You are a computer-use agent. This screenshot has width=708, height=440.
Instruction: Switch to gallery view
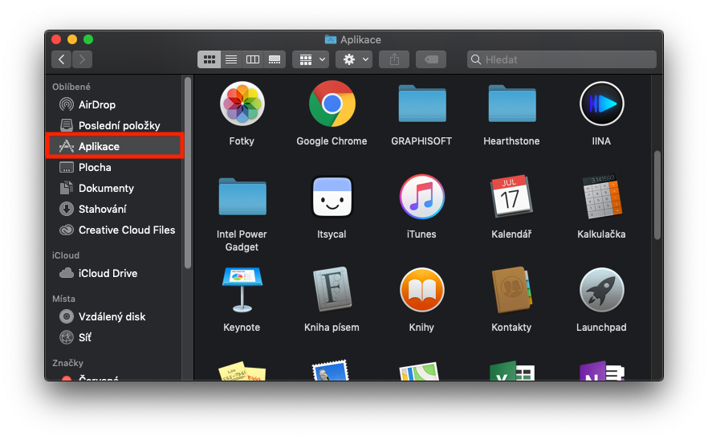pyautogui.click(x=275, y=59)
